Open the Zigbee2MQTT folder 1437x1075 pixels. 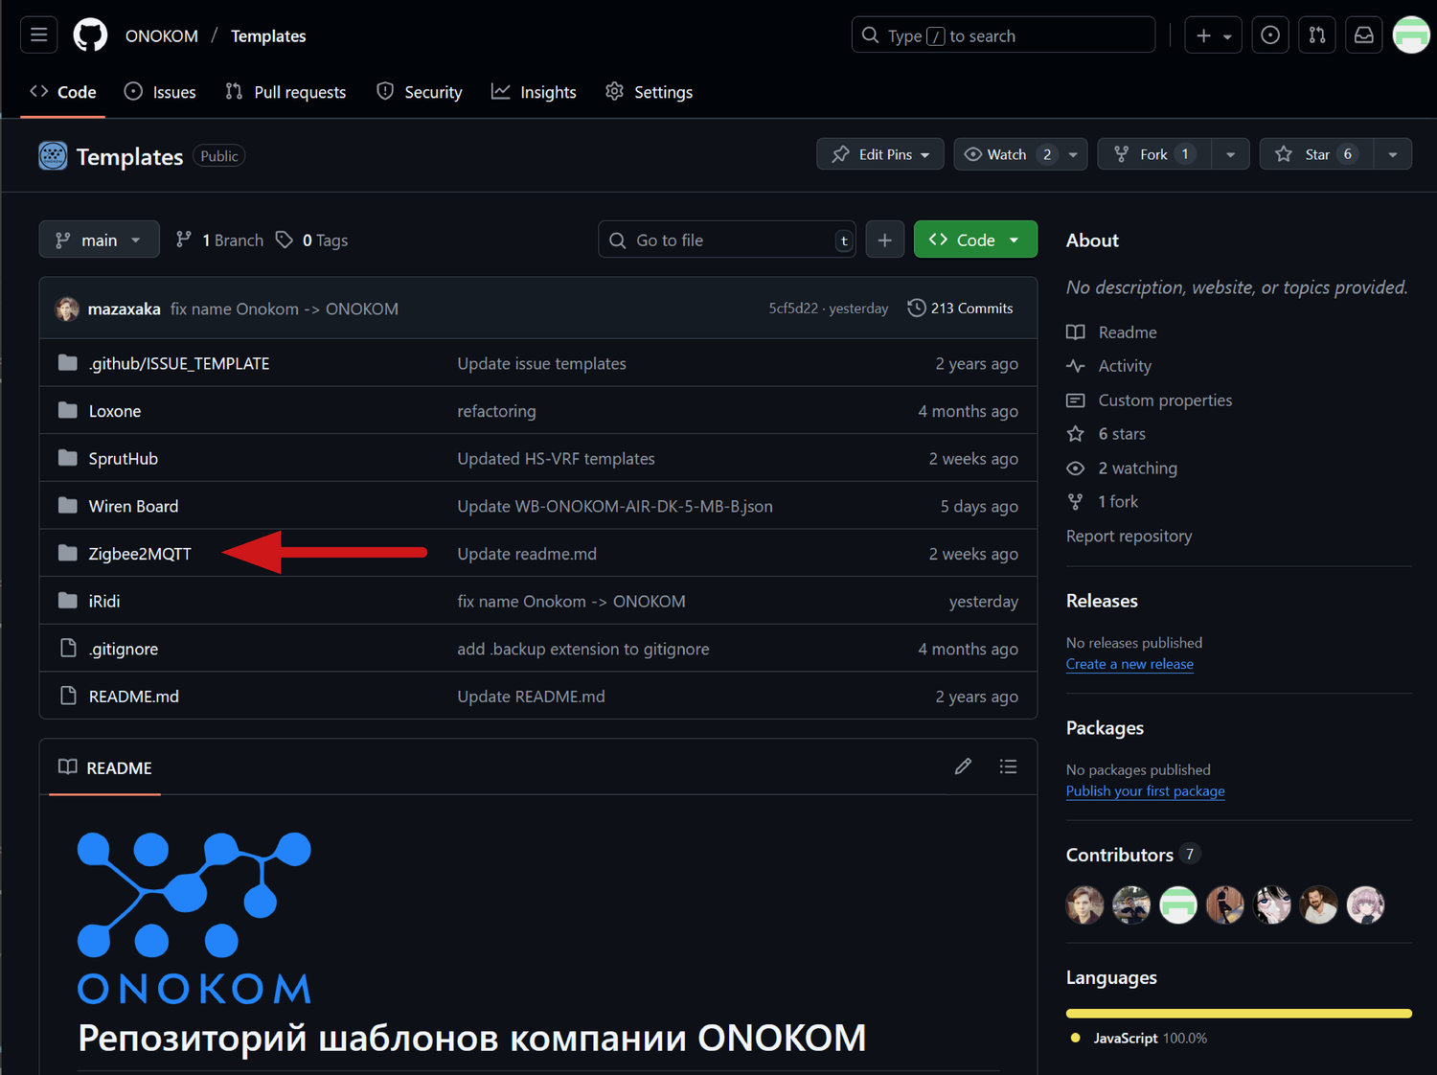coord(138,553)
